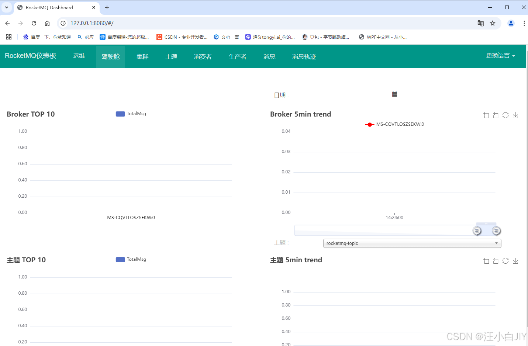
Task: Download Broker 5min trend as image
Action: coord(515,115)
